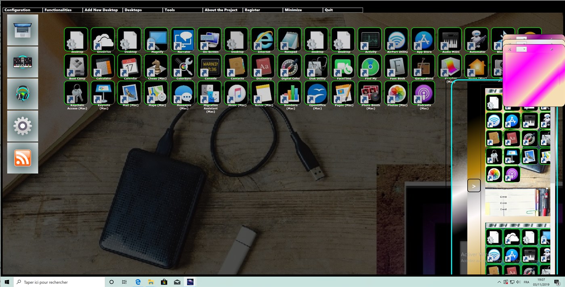The width and height of the screenshot is (565, 287).
Task: Click the right arrow button on preview panel
Action: pos(474,186)
